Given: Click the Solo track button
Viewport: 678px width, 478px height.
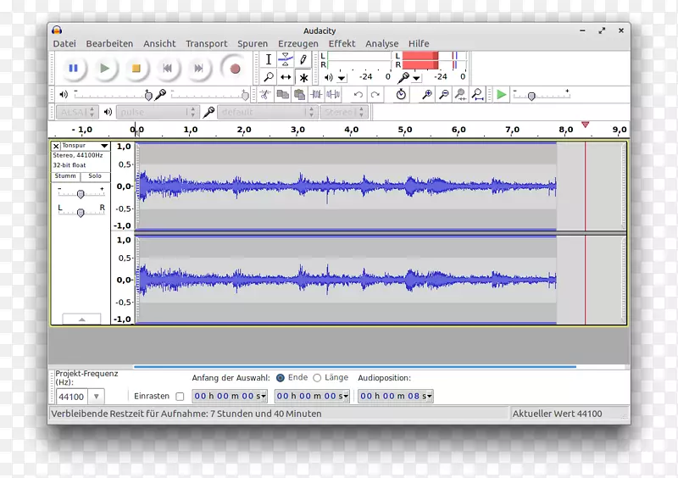Looking at the screenshot, I should (x=95, y=176).
